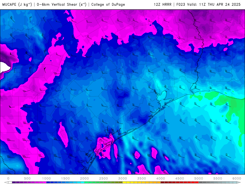Click the 3500 label on the color scale
Screen dimensions: 245x184
(x=141, y=178)
